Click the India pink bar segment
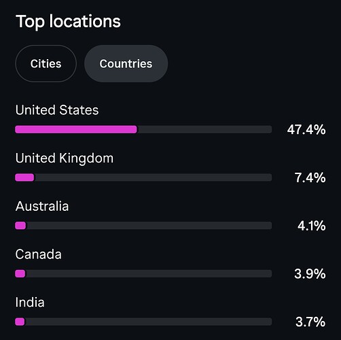341x340 pixels. pyautogui.click(x=20, y=322)
